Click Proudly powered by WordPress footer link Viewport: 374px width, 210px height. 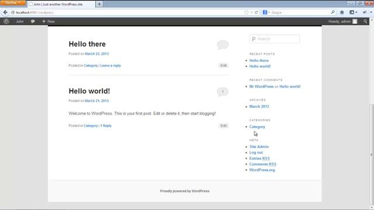185,191
